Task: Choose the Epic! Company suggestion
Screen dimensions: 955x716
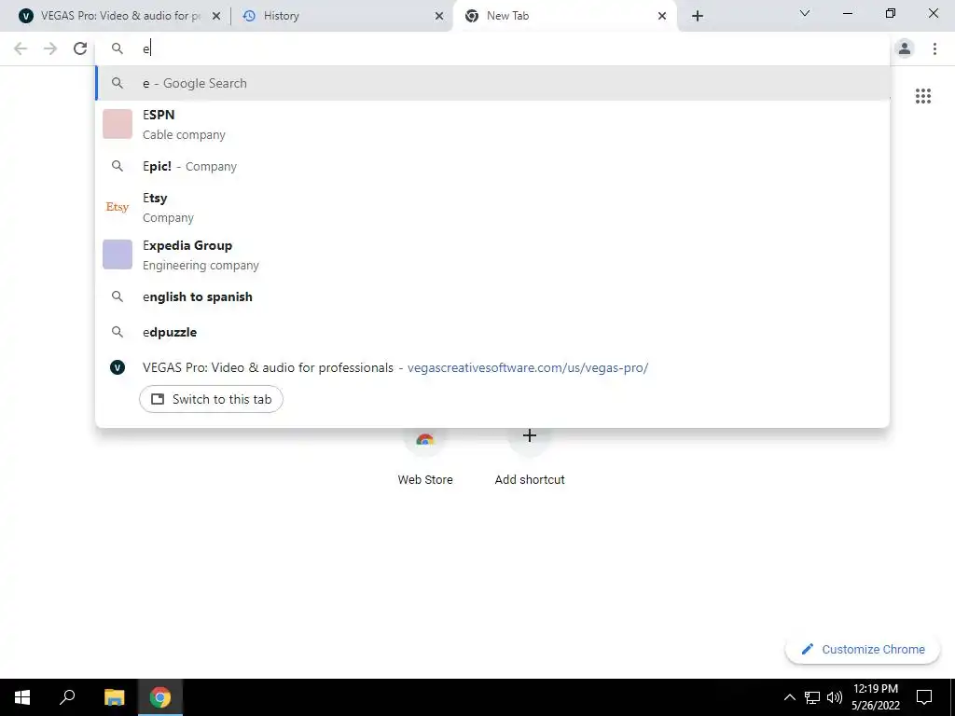Action: (x=492, y=166)
